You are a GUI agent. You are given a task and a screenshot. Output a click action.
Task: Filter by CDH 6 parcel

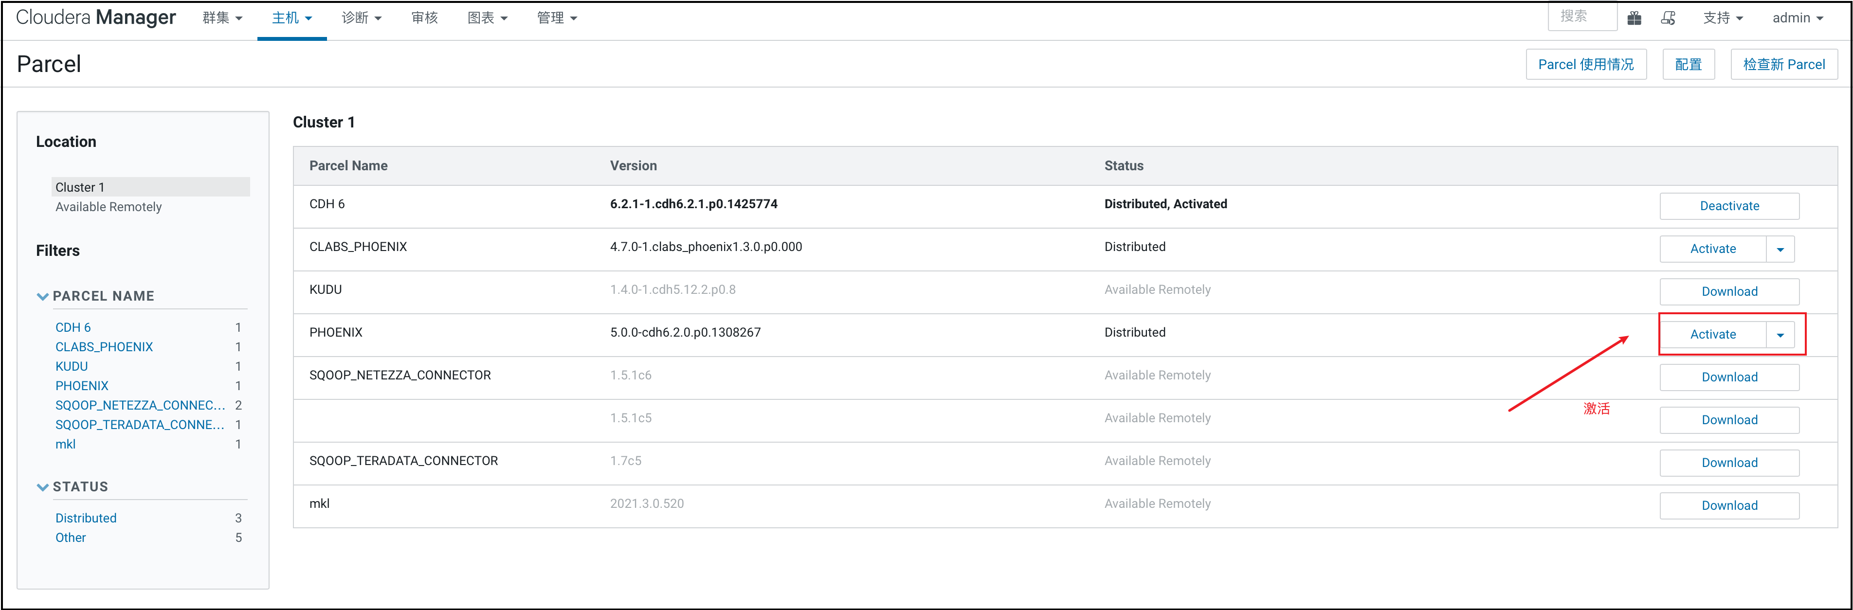73,328
